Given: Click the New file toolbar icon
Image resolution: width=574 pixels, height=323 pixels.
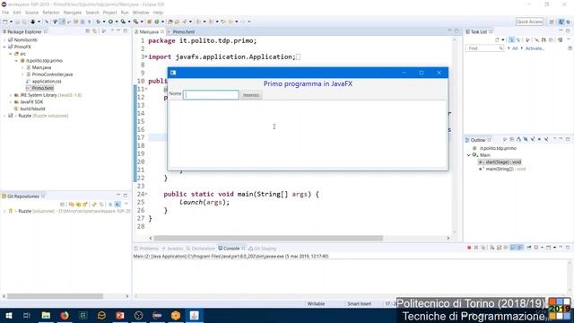Looking at the screenshot, I should [5, 22].
